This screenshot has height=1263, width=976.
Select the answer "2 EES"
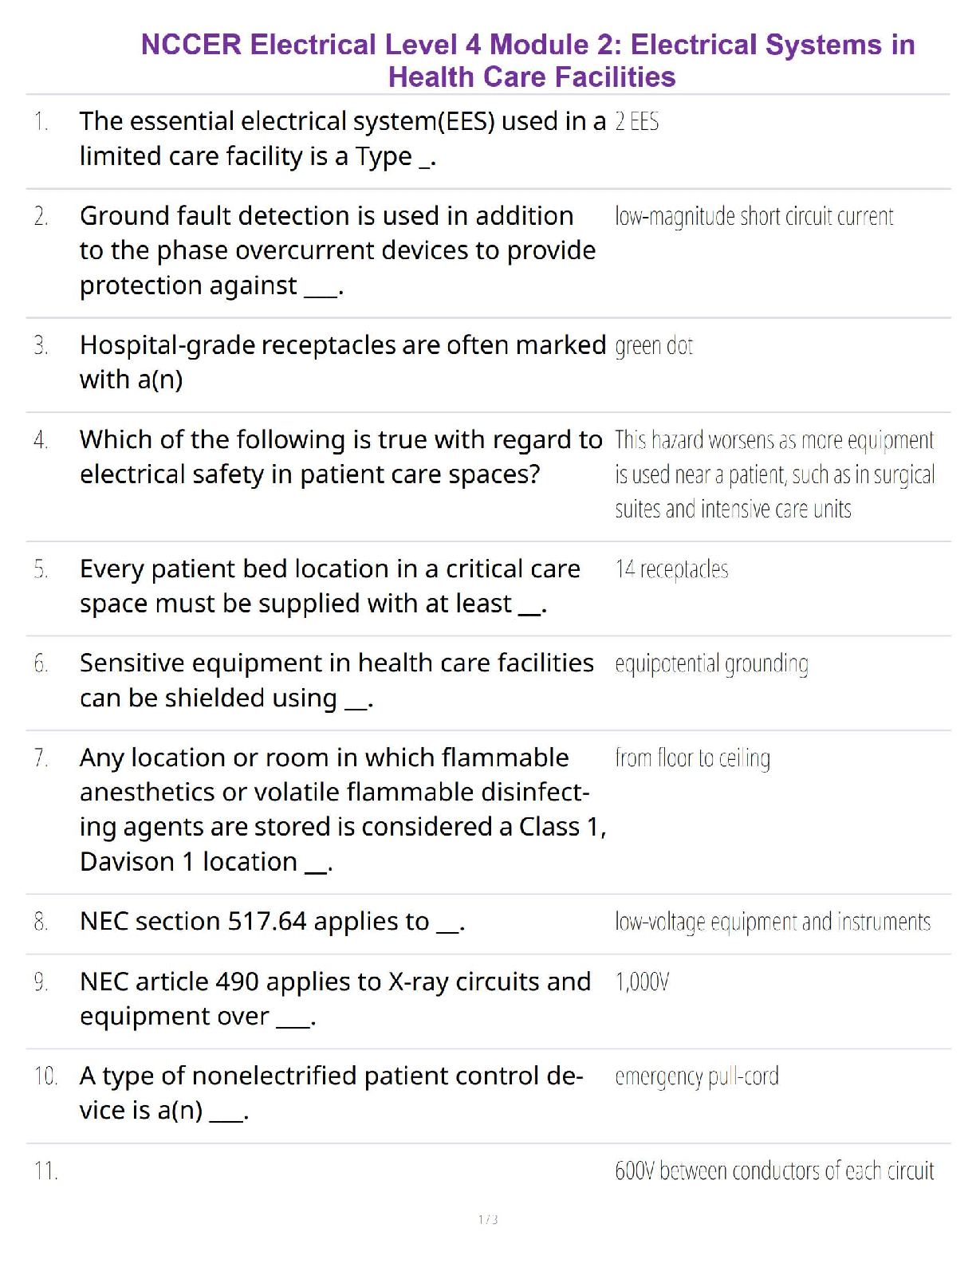[x=636, y=122]
